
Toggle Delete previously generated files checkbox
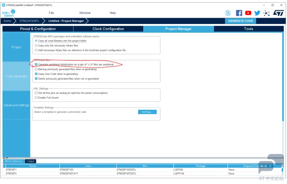point(36,79)
